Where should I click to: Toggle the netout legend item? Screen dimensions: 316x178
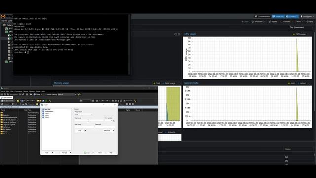(x=302, y=83)
